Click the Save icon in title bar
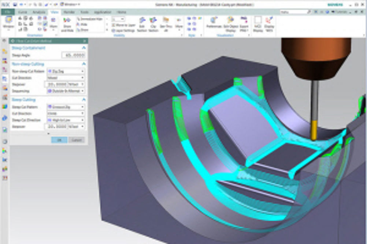Screen dimensions: 367x244 tap(15, 4)
